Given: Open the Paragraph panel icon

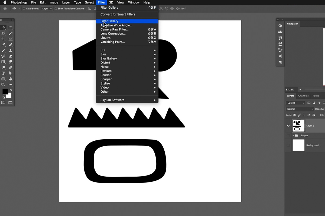Looking at the screenshot, I should [x=280, y=62].
